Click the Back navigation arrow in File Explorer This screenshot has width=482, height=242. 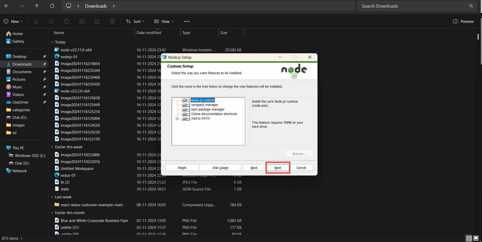point(7,6)
